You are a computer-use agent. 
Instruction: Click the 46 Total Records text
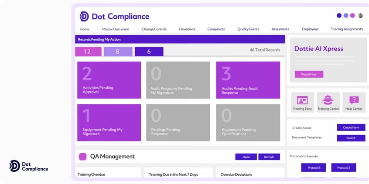(x=265, y=50)
